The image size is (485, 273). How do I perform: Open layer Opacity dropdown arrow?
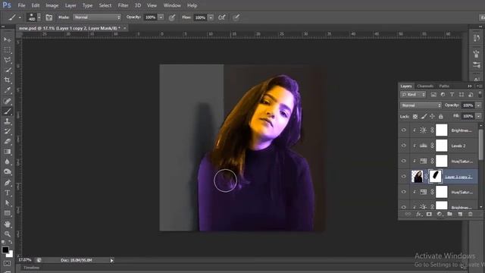point(478,105)
